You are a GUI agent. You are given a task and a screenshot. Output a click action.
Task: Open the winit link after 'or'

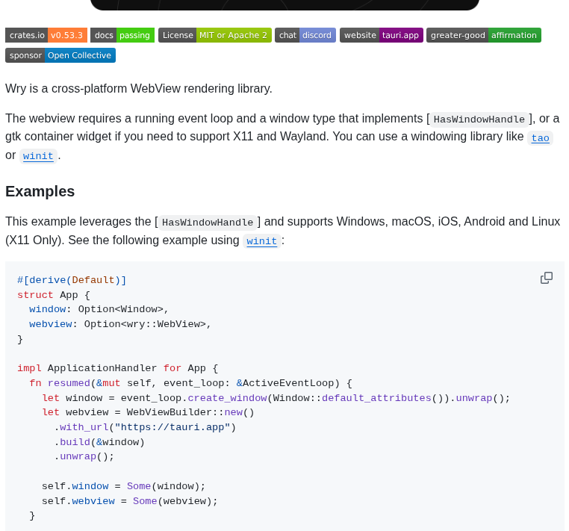point(38,156)
